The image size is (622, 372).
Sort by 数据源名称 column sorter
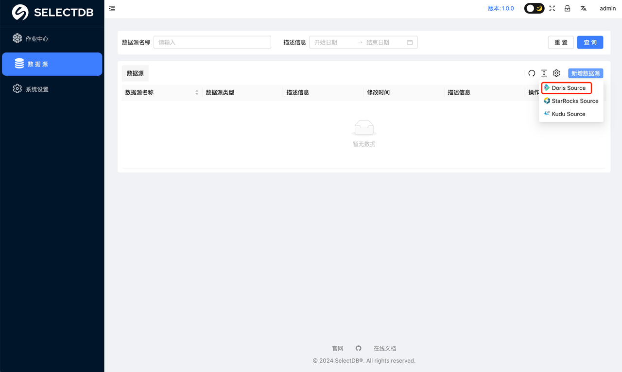point(197,92)
